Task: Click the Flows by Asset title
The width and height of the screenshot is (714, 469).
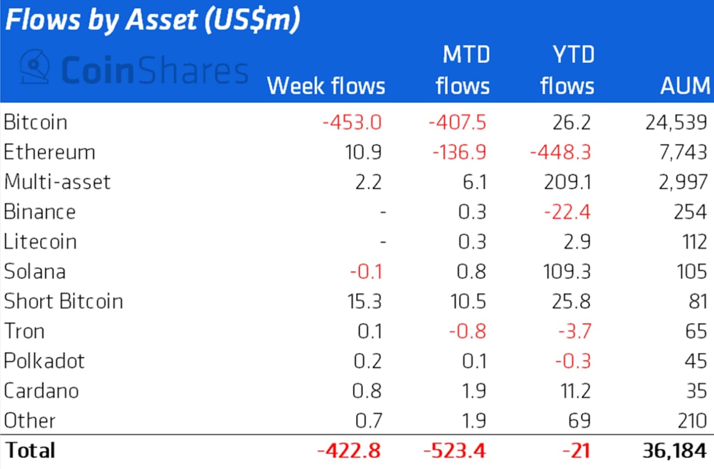Action: (153, 21)
